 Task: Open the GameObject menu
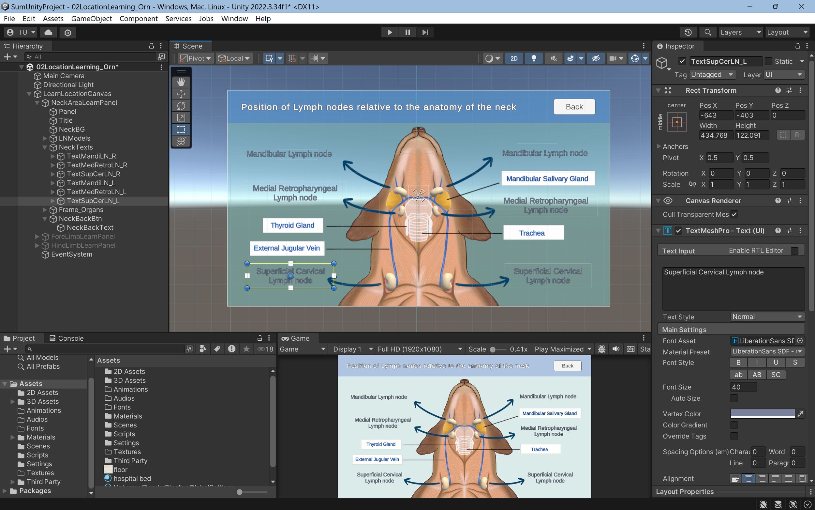[91, 19]
